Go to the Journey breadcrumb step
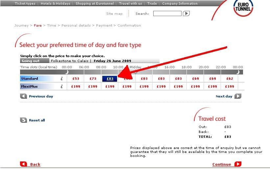Image resolution: width=270 pixels, height=169 pixels. click(x=21, y=25)
